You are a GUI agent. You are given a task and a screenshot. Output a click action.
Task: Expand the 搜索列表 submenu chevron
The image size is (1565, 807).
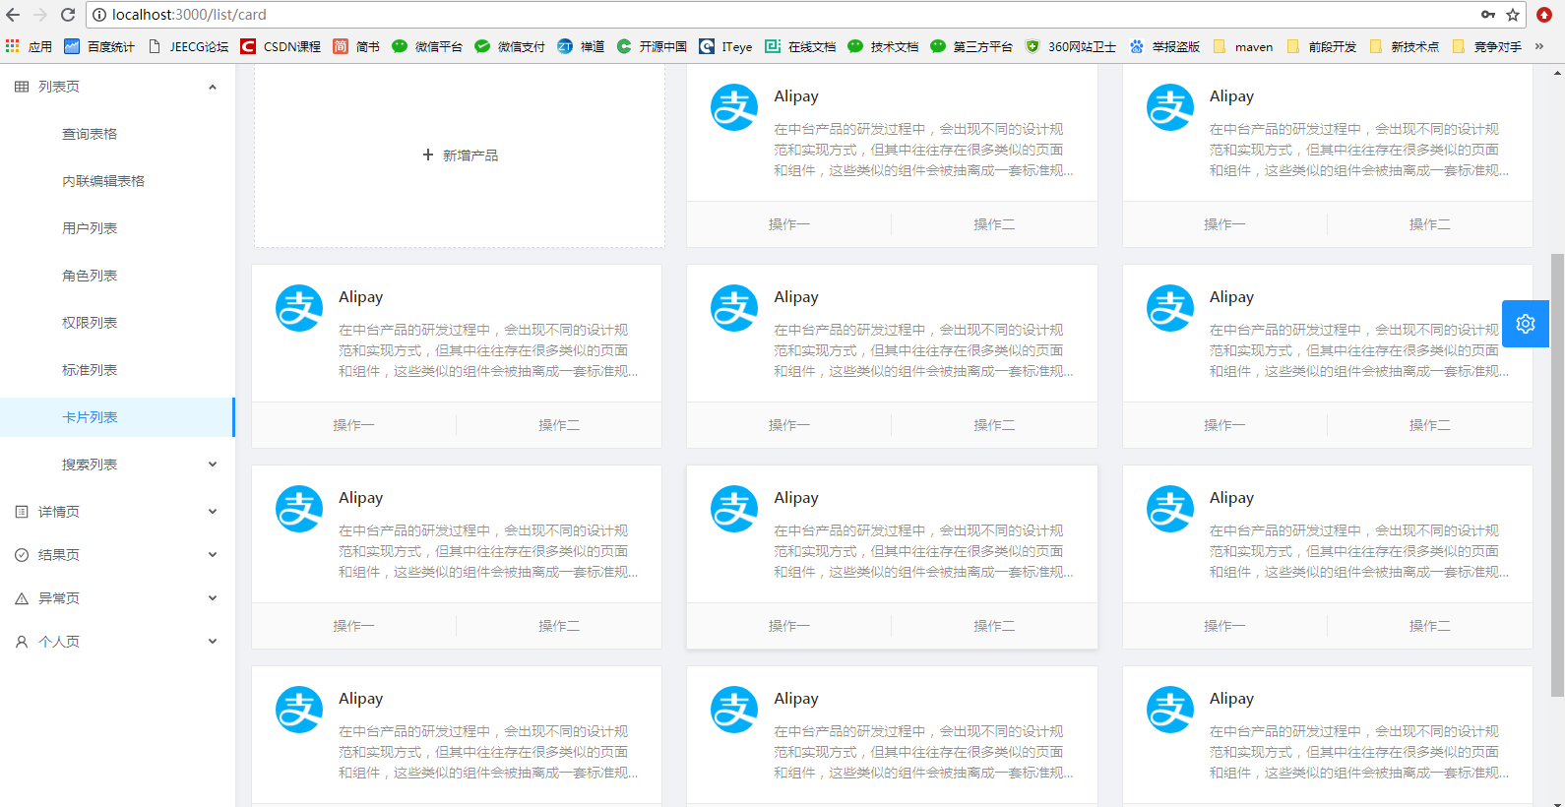point(213,465)
